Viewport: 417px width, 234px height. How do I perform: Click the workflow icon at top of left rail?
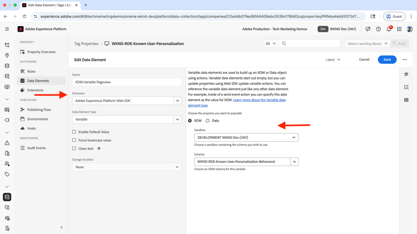coord(7,45)
